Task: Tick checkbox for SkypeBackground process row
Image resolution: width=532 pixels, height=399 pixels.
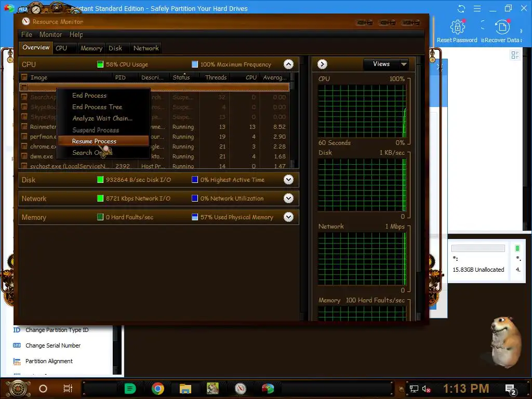Action: pyautogui.click(x=24, y=107)
